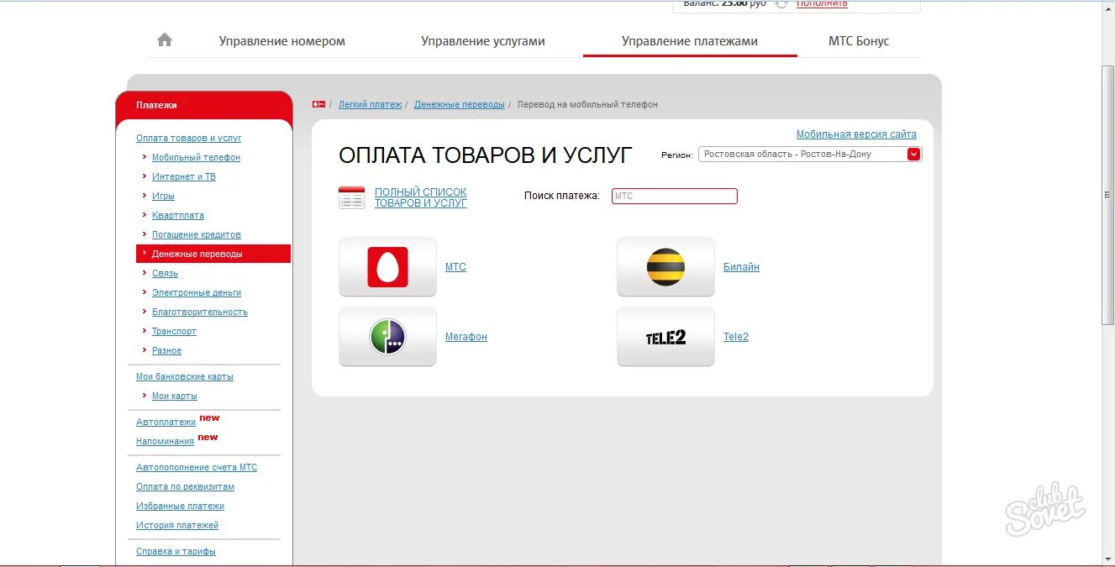Click the Megafon logo tile
1115x567 pixels.
(387, 337)
